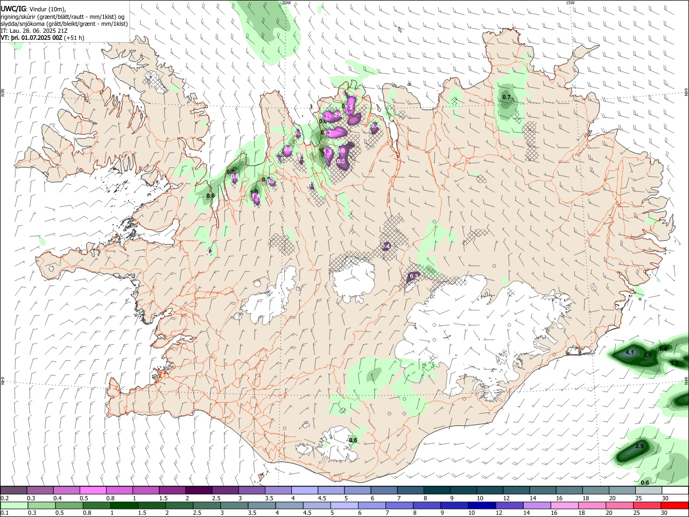Click the '(+51 h)' forecast offset text
This screenshot has width=689, height=517.
point(74,38)
